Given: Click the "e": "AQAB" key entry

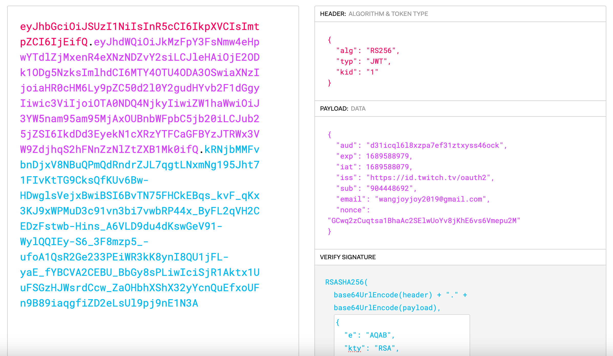Looking at the screenshot, I should [369, 334].
